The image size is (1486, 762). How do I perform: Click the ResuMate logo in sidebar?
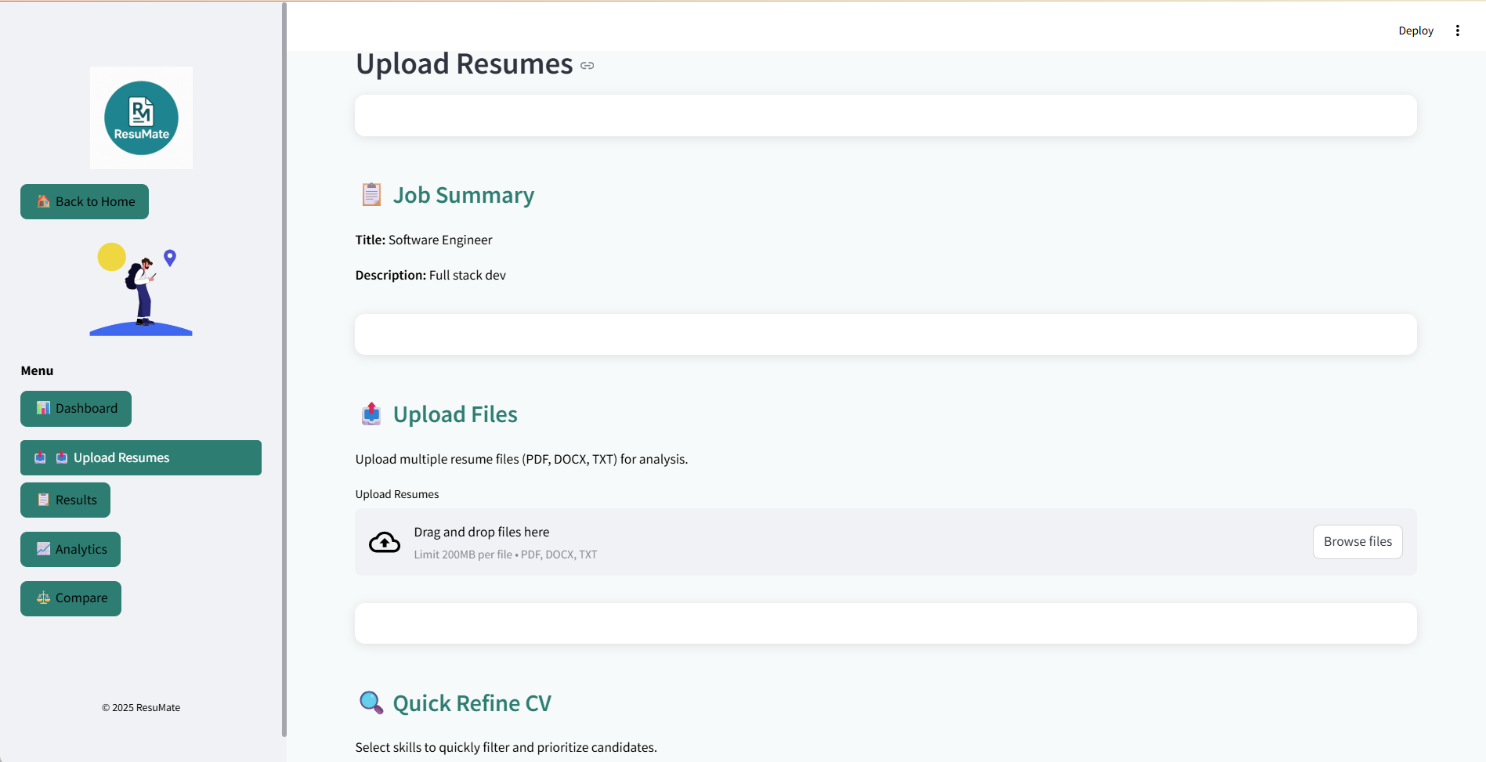pyautogui.click(x=141, y=117)
